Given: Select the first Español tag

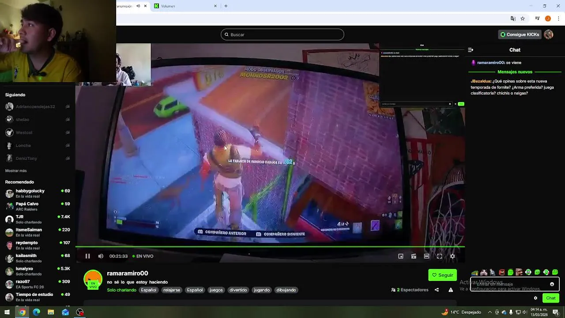Looking at the screenshot, I should click(149, 290).
